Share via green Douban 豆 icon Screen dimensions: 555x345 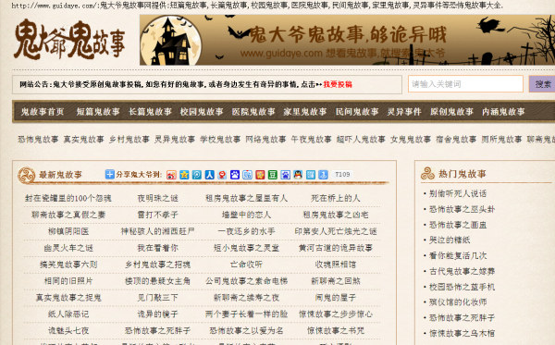[273, 175]
